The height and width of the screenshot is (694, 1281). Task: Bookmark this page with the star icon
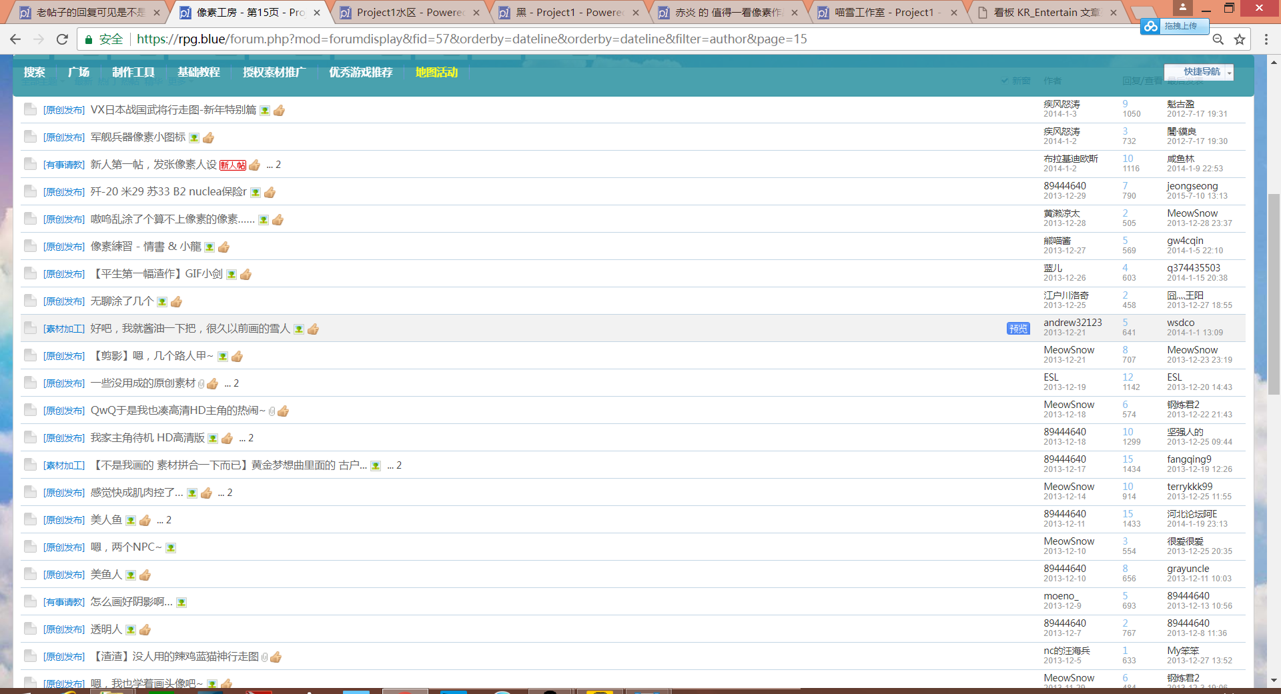(1240, 39)
